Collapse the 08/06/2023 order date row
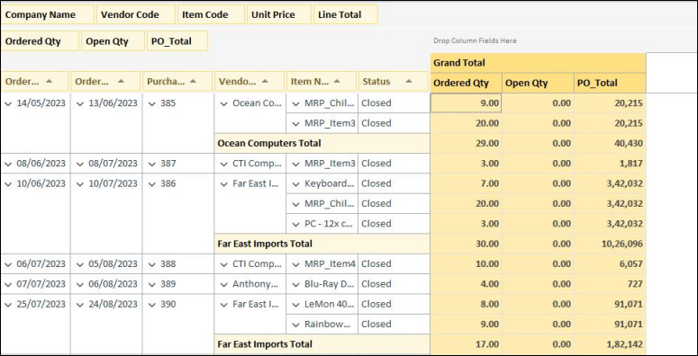The width and height of the screenshot is (698, 356). tap(8, 164)
